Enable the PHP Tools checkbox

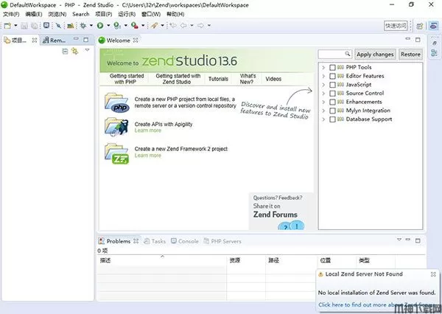click(x=332, y=68)
